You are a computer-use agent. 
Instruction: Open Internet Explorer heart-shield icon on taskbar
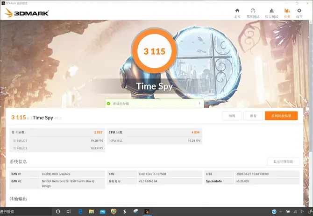tap(114, 211)
